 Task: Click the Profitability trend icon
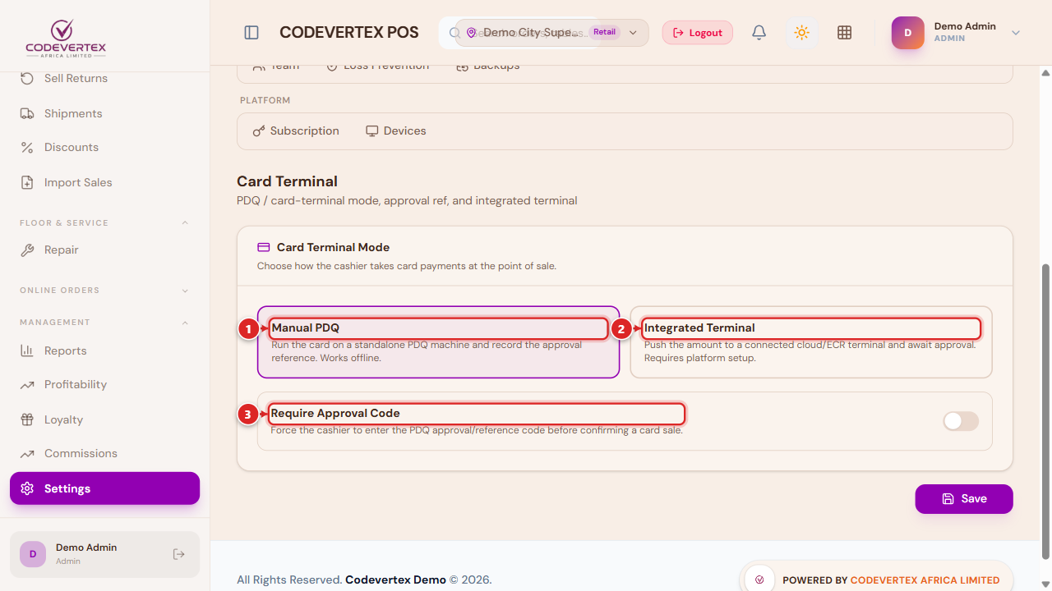click(27, 385)
